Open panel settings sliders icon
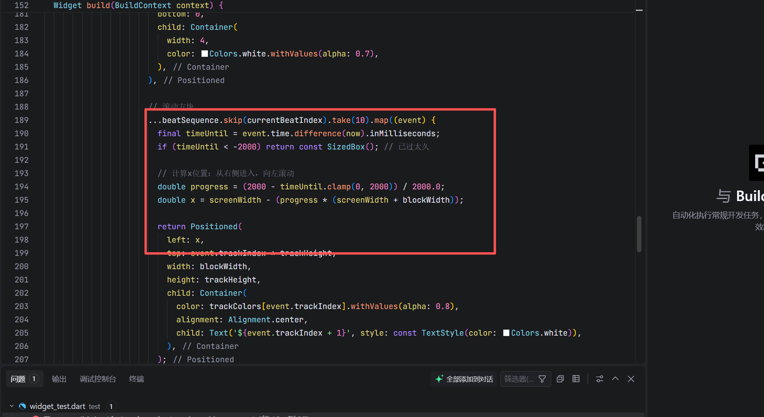Screen dimensions: 764x417 (x=600, y=379)
